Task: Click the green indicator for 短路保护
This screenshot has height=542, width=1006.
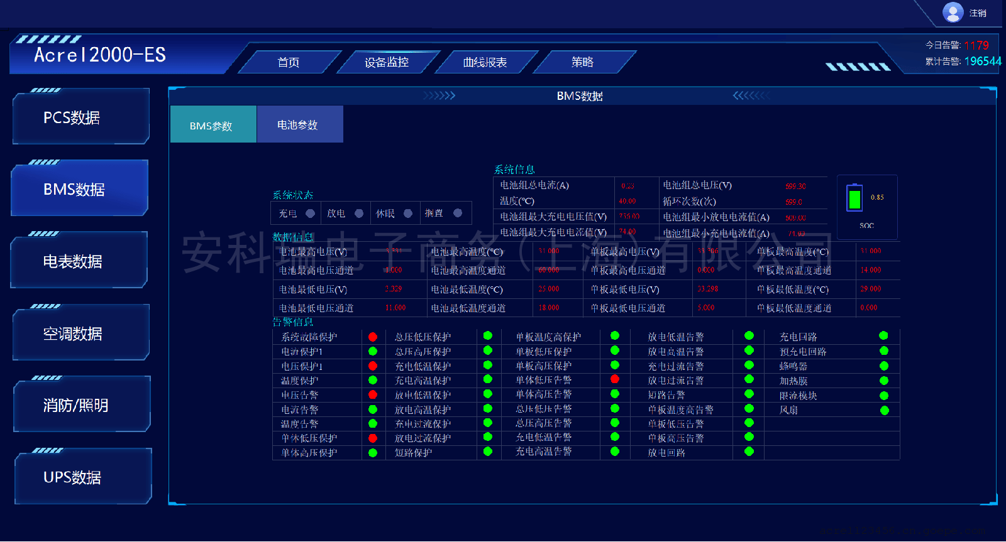Action: click(488, 451)
